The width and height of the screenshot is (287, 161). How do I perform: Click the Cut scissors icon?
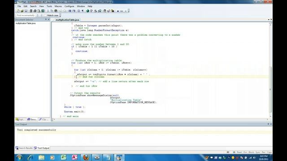pos(48,11)
